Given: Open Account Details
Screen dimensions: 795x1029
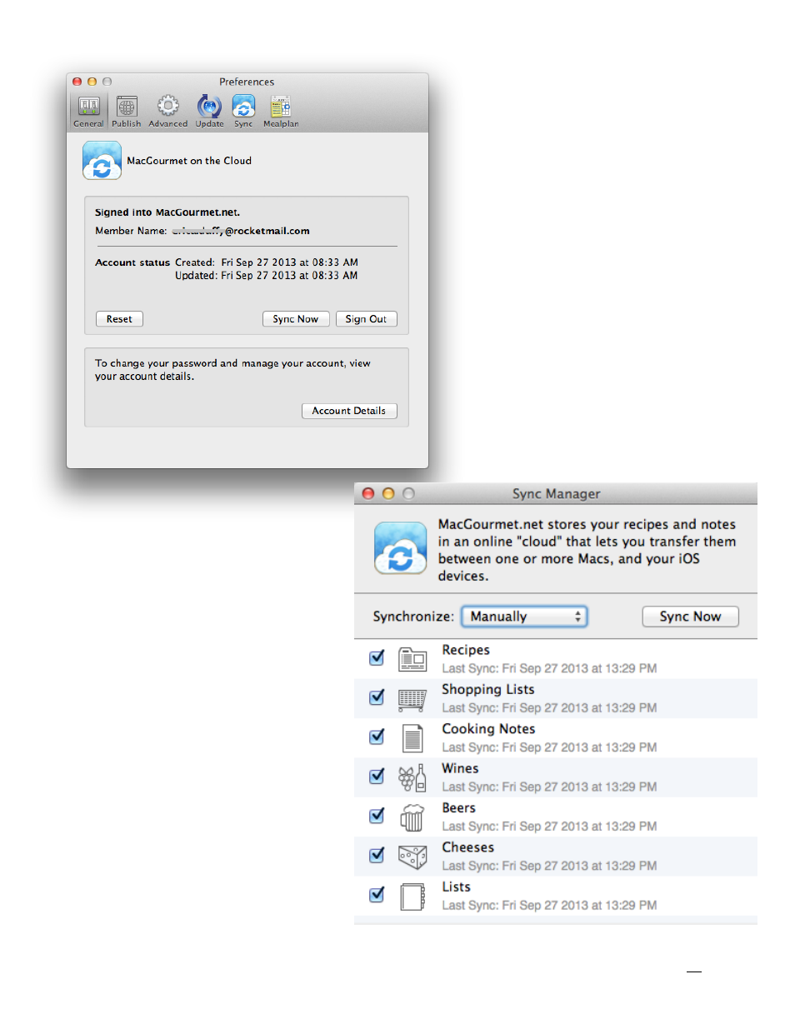Looking at the screenshot, I should pos(349,411).
